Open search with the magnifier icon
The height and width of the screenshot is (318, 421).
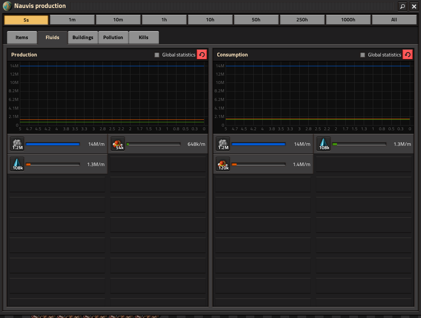[x=402, y=6]
